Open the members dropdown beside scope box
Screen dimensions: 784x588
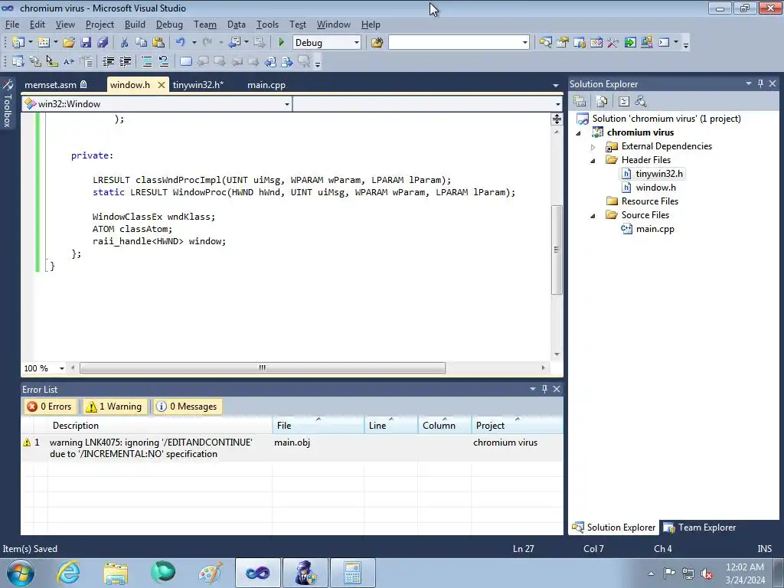click(557, 104)
